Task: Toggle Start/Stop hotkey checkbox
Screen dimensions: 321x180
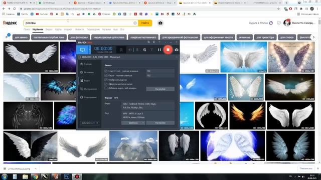Action: [106, 71]
